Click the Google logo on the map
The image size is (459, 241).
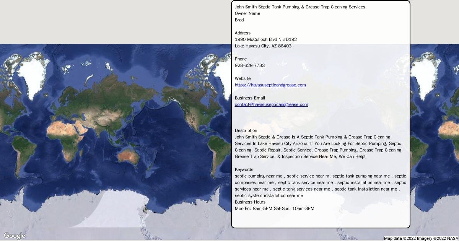15,236
